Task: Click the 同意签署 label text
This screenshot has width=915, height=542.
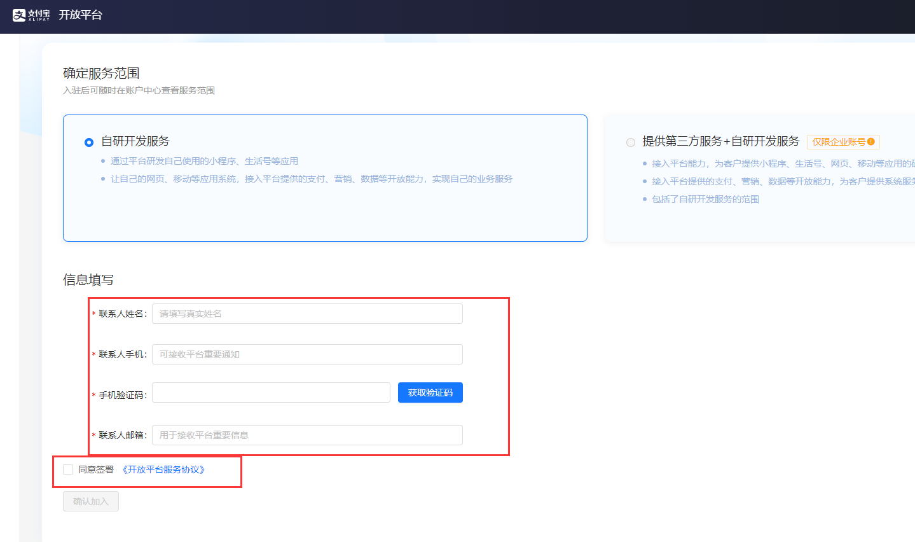Action: 96,469
